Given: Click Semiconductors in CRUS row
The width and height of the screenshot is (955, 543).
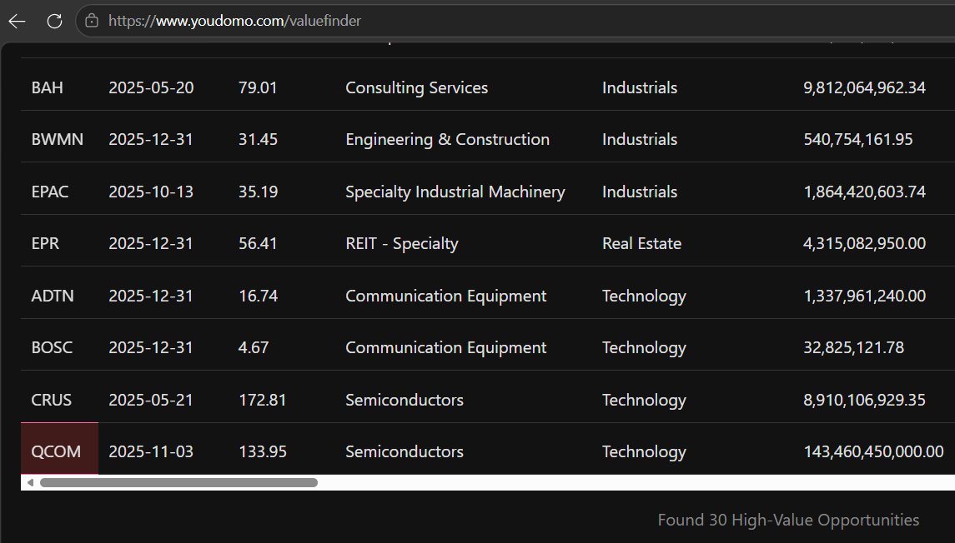Looking at the screenshot, I should pos(405,400).
